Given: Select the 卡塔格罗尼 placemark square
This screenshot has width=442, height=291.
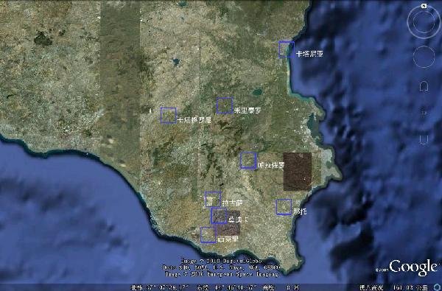Looking at the screenshot, I should tap(169, 116).
